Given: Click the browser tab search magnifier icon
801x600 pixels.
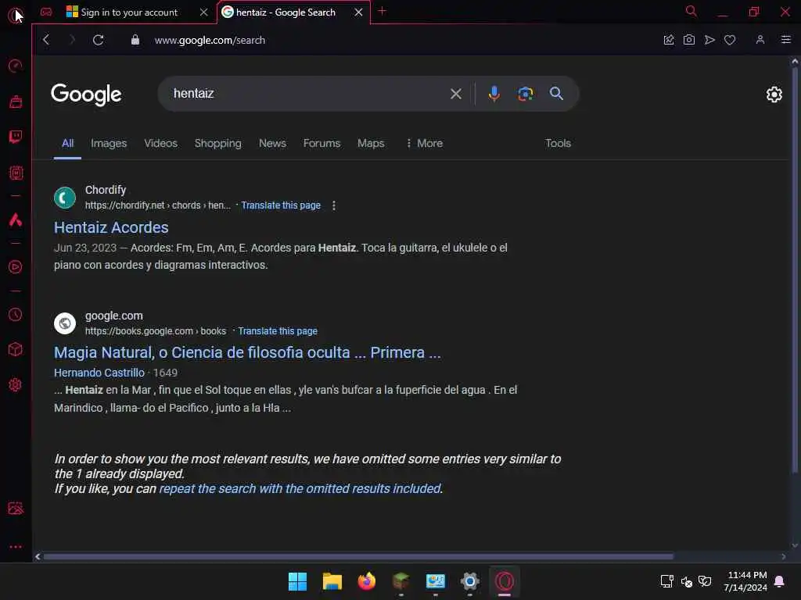Looking at the screenshot, I should tap(691, 11).
